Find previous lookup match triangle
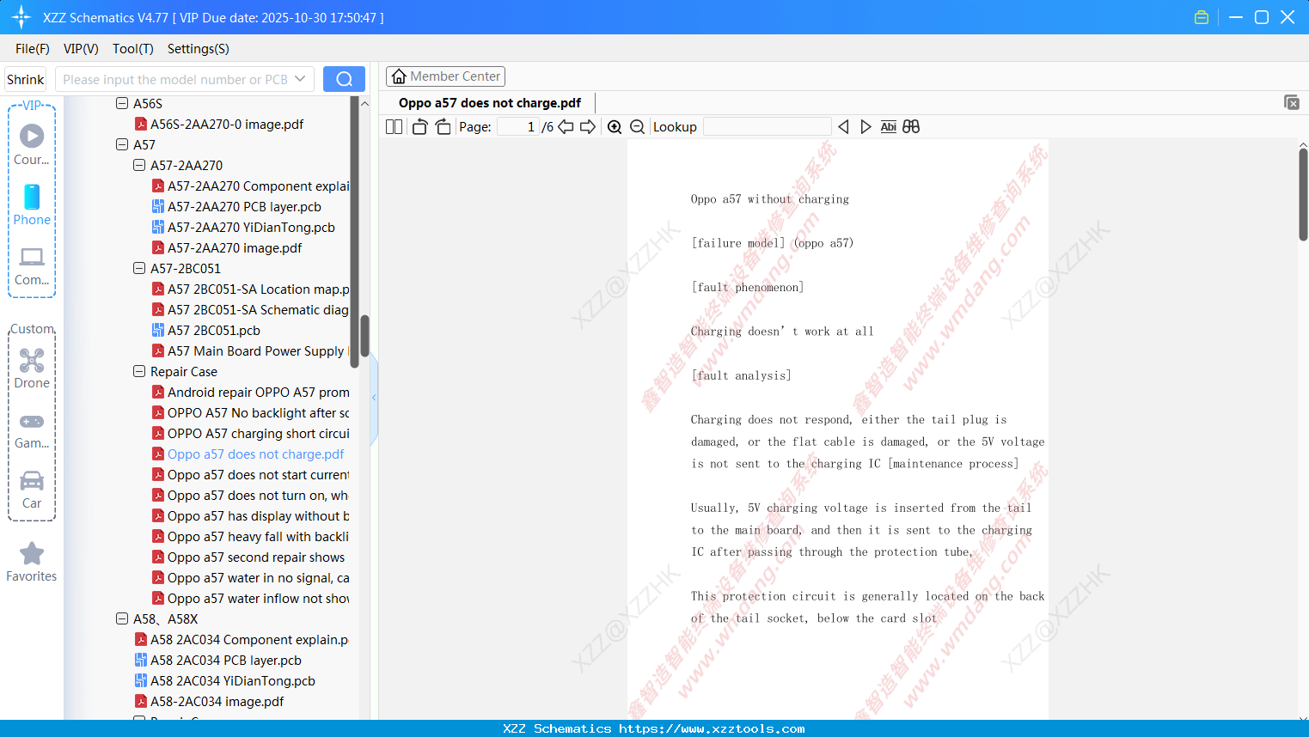 843,127
